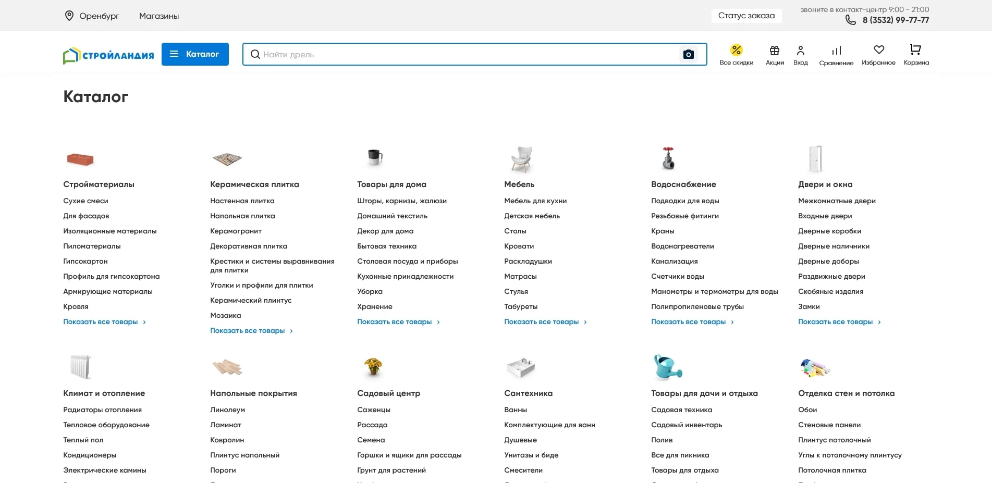Select Оренбург city location selector

coord(92,16)
